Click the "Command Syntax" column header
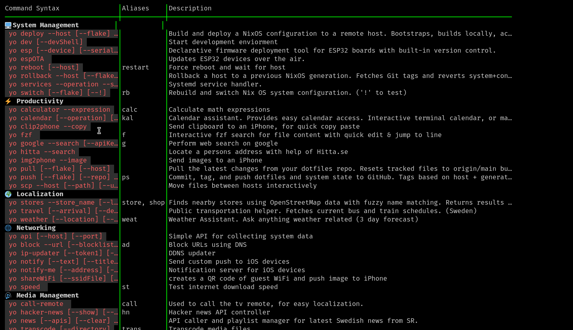The width and height of the screenshot is (573, 330). [x=32, y=8]
